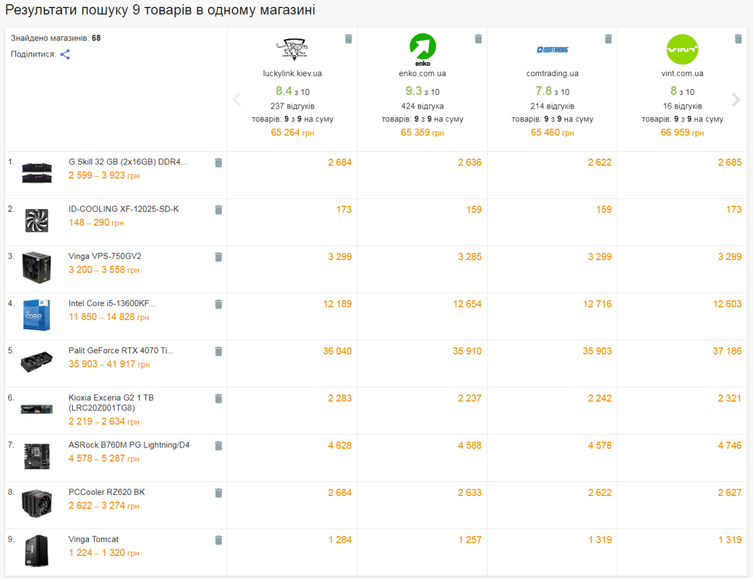
Task: Show previous stores with left arrow
Action: coord(237,99)
